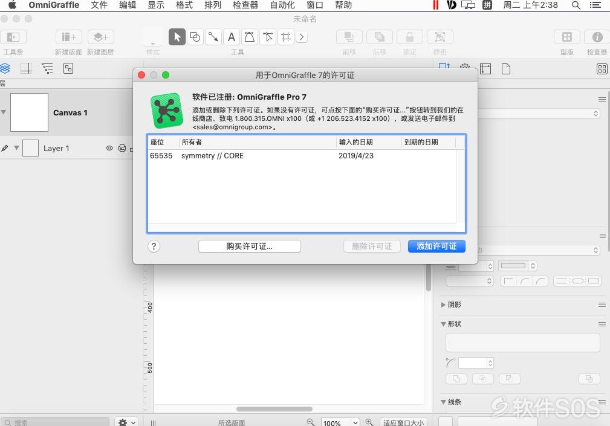Open the Inspector (检查器) info icon
This screenshot has height=426, width=610.
[x=597, y=37]
